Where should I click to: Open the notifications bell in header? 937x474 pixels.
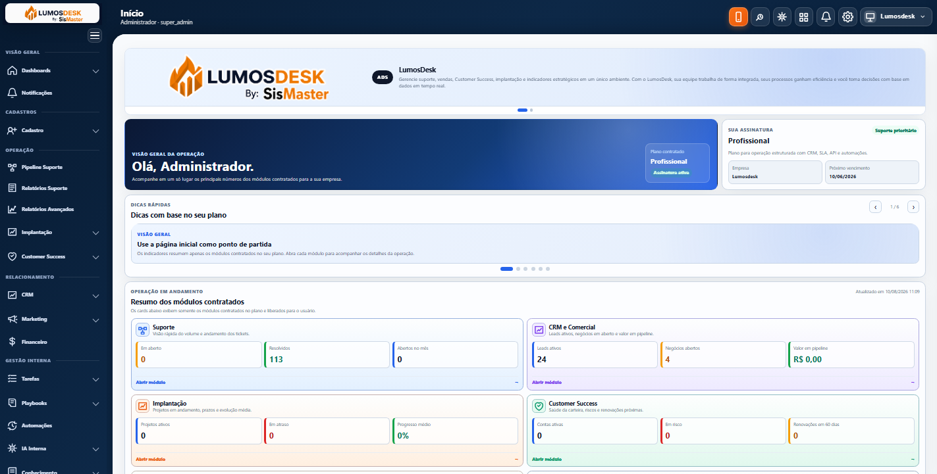coord(826,17)
